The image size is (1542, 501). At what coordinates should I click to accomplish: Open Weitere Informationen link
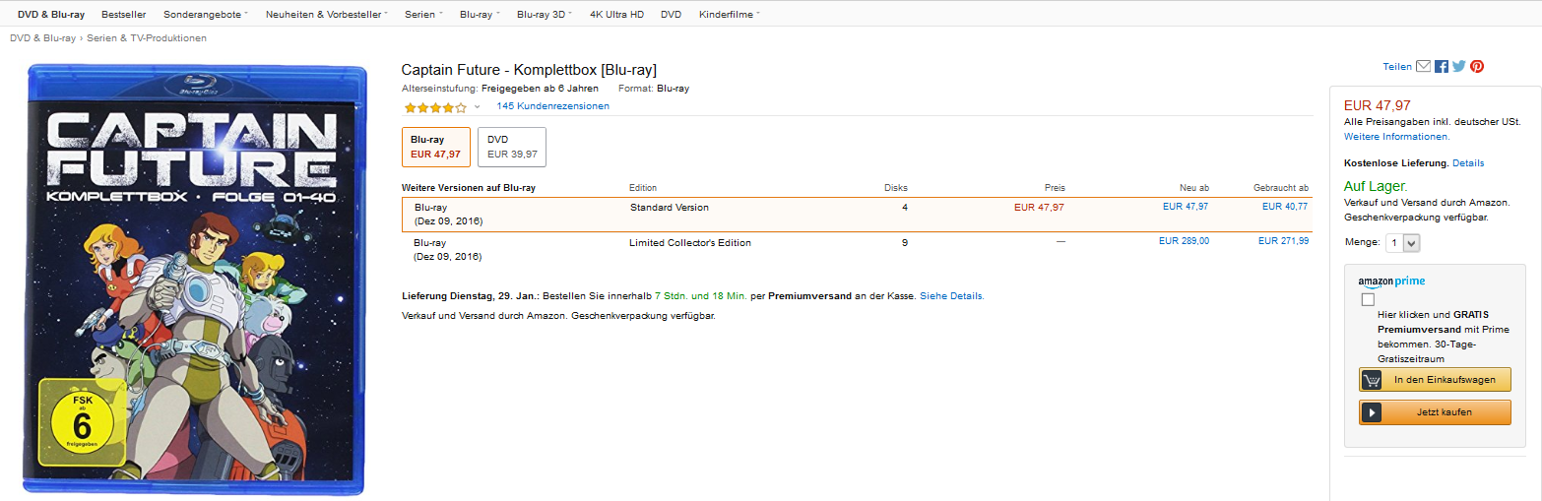(x=1396, y=137)
